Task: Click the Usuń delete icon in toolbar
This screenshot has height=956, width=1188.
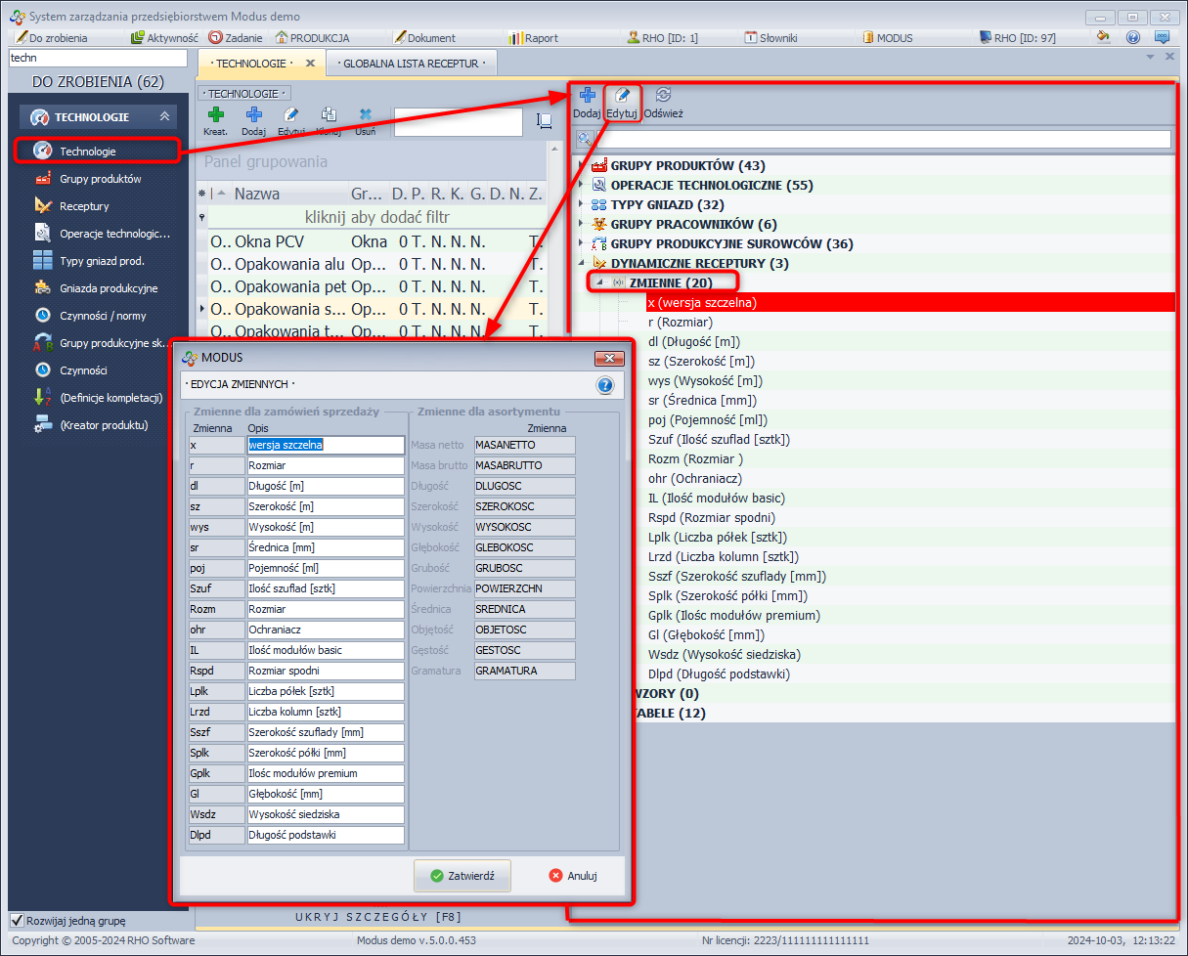Action: tap(365, 115)
